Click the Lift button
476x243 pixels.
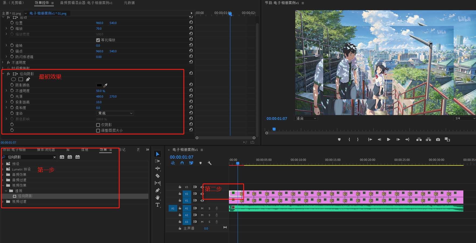point(419,139)
